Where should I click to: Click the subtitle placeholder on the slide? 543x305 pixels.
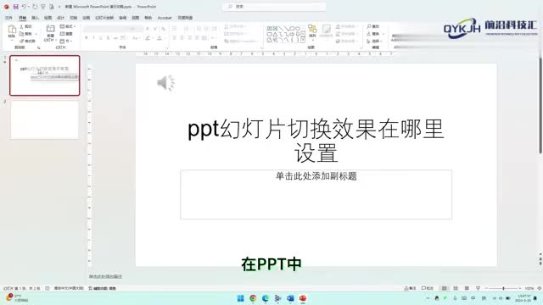tap(316, 194)
